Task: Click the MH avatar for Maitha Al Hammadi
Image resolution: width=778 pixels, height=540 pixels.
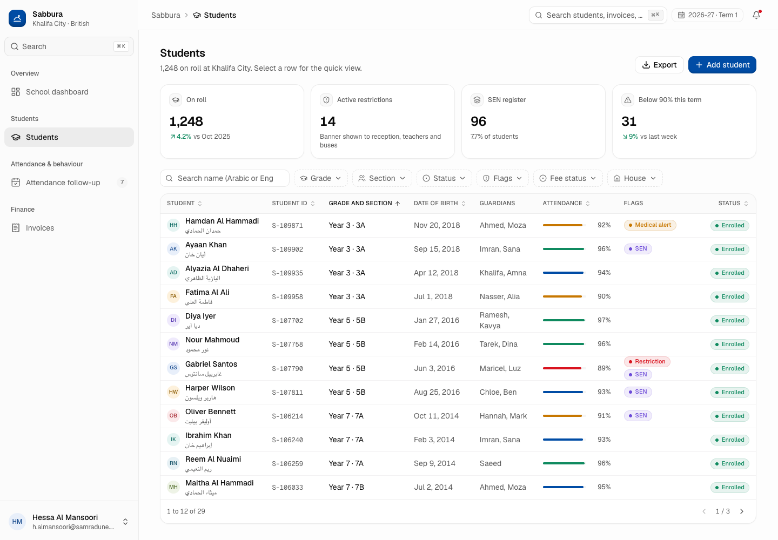Action: click(173, 487)
